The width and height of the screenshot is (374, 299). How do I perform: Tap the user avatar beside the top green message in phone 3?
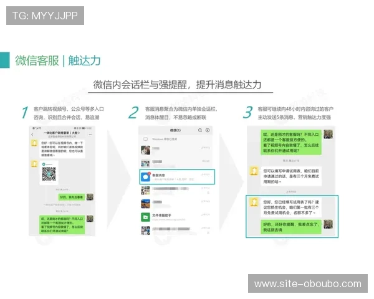coord(328,135)
